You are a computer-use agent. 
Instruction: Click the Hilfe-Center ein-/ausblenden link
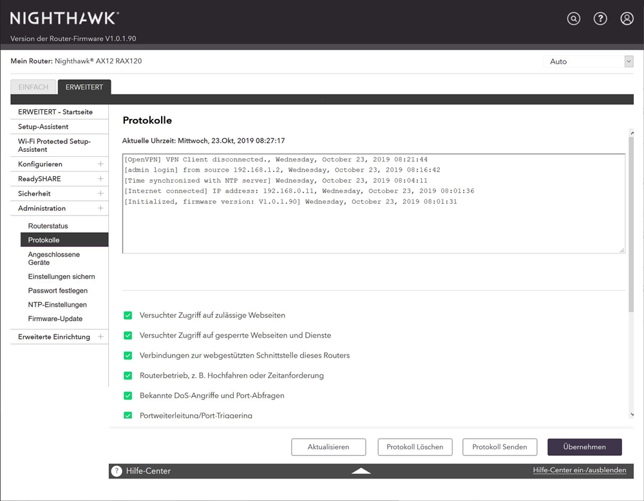coord(579,471)
